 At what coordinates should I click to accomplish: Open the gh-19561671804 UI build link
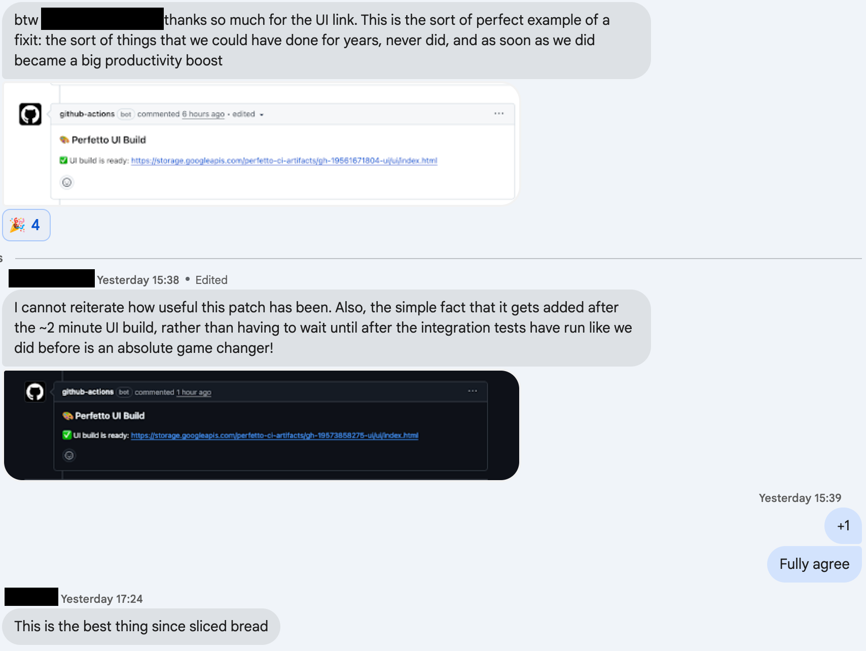284,161
